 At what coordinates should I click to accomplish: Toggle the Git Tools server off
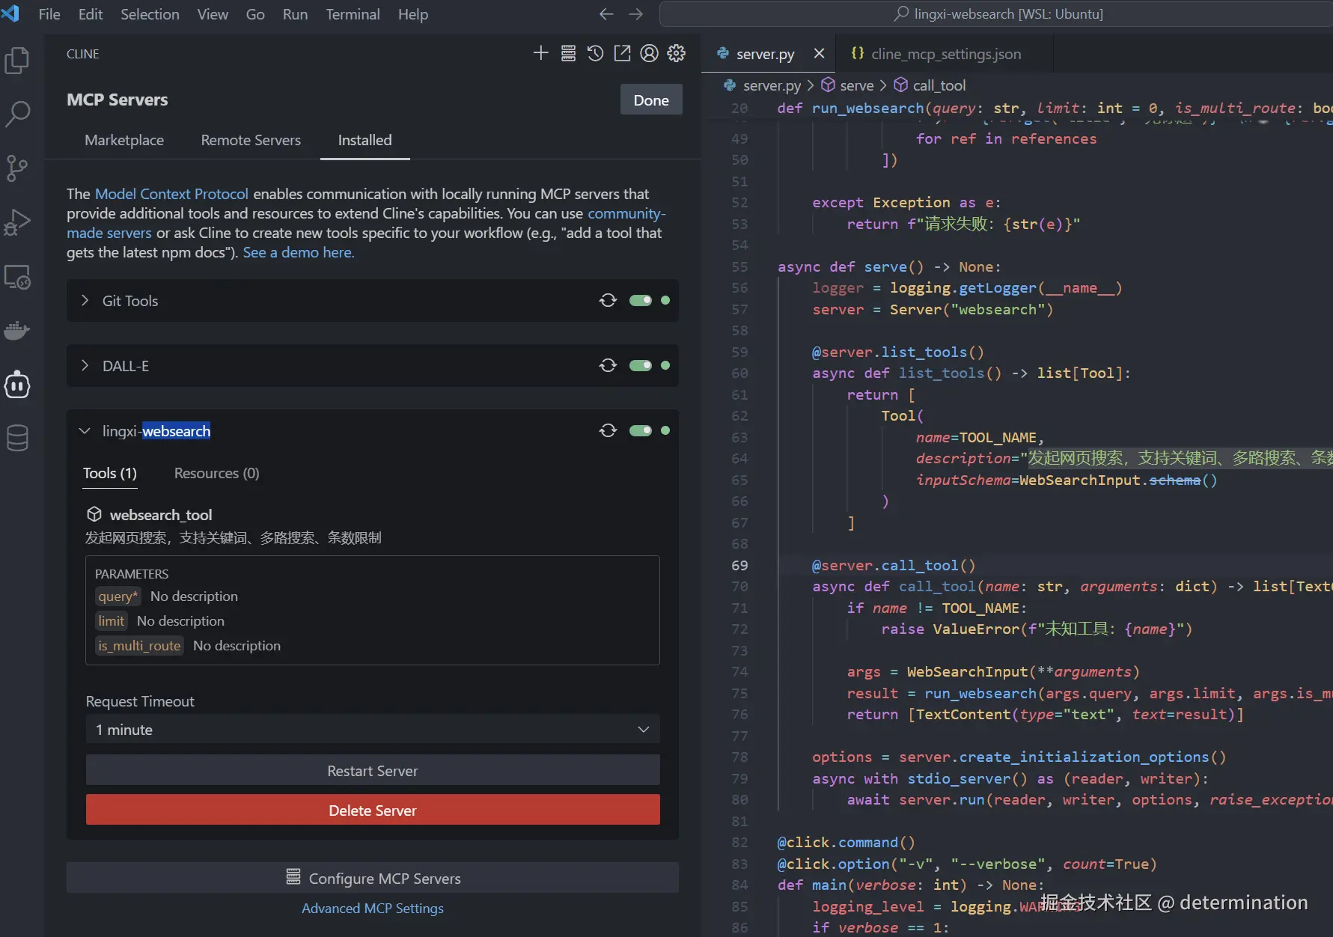tap(641, 300)
